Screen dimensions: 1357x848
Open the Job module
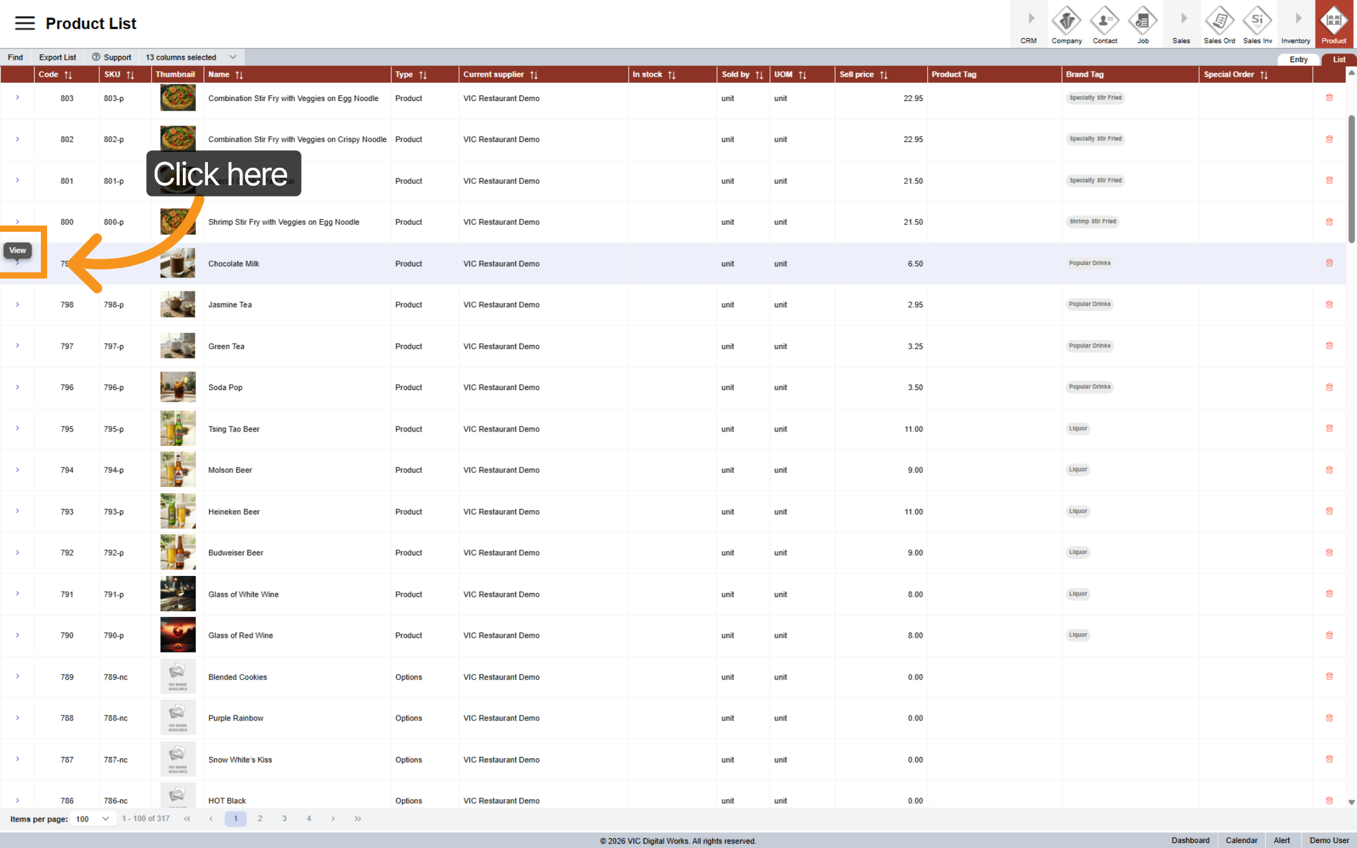[1143, 24]
